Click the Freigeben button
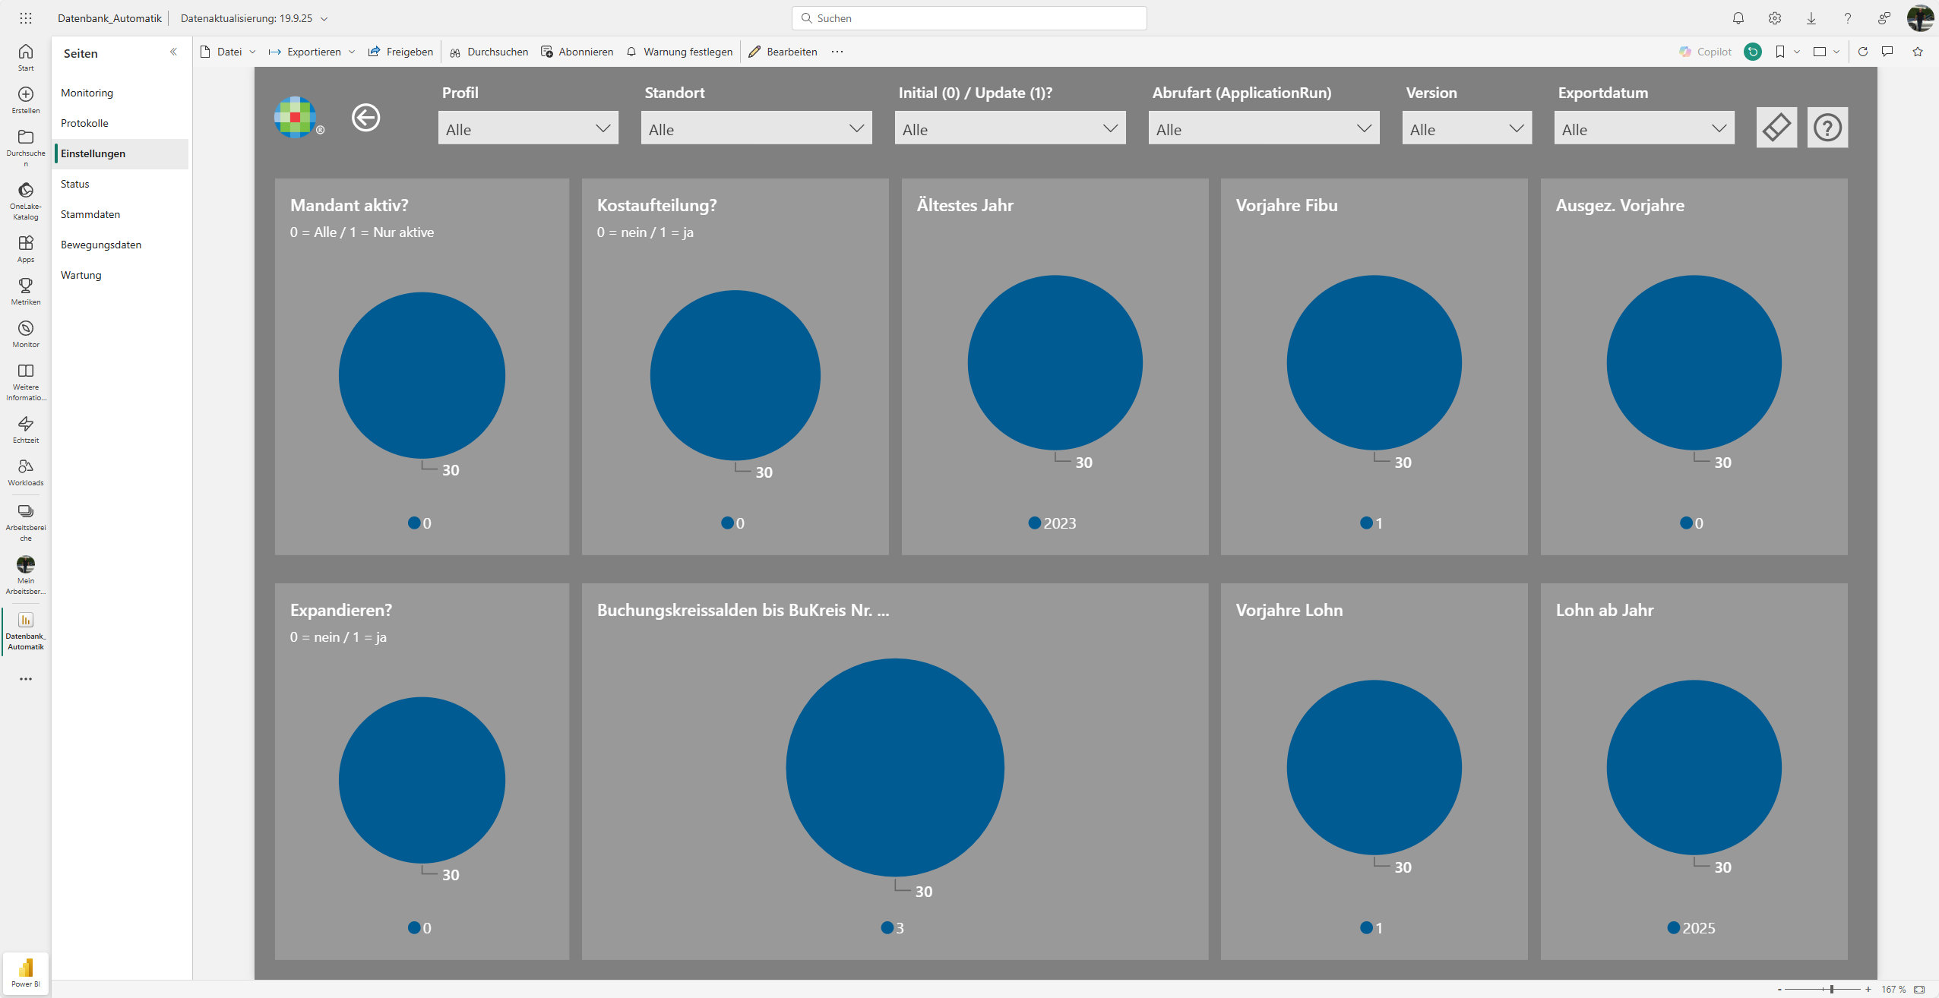Viewport: 1939px width, 998px height. point(400,52)
